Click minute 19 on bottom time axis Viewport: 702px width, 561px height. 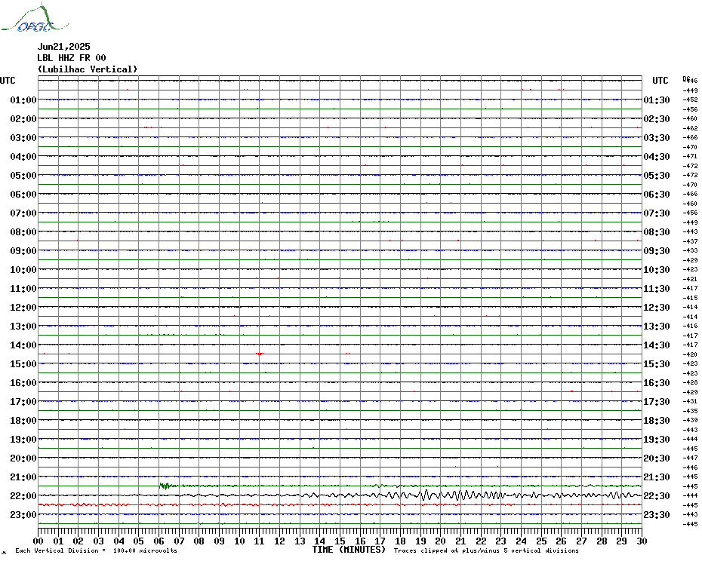coord(420,541)
